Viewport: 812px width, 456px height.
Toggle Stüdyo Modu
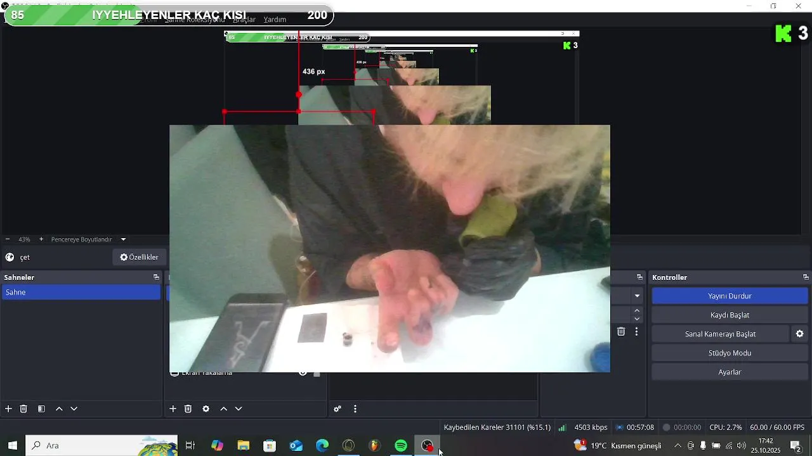click(730, 353)
